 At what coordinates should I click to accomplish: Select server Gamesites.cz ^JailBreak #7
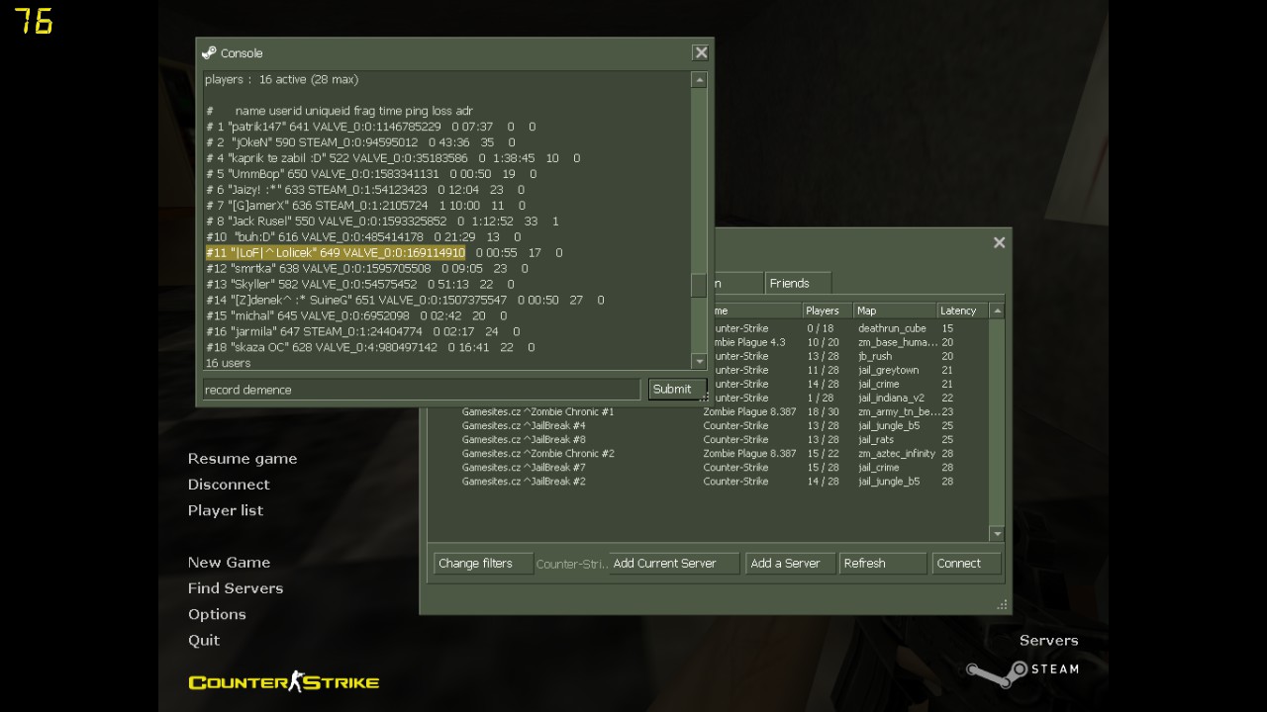coord(710,467)
